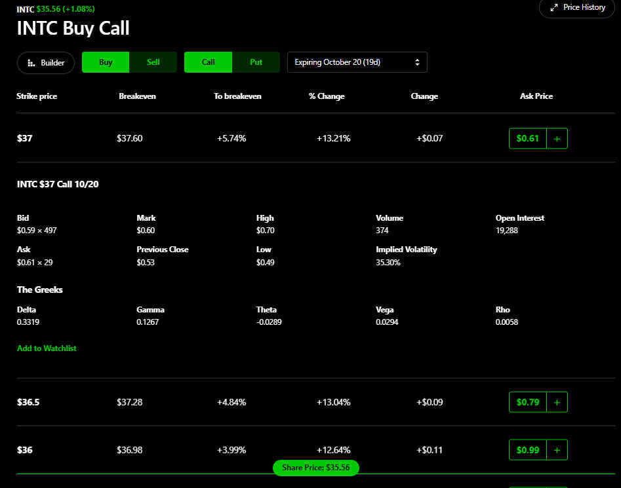Click the Add to Watchlist link
The image size is (621, 488).
[x=47, y=348]
